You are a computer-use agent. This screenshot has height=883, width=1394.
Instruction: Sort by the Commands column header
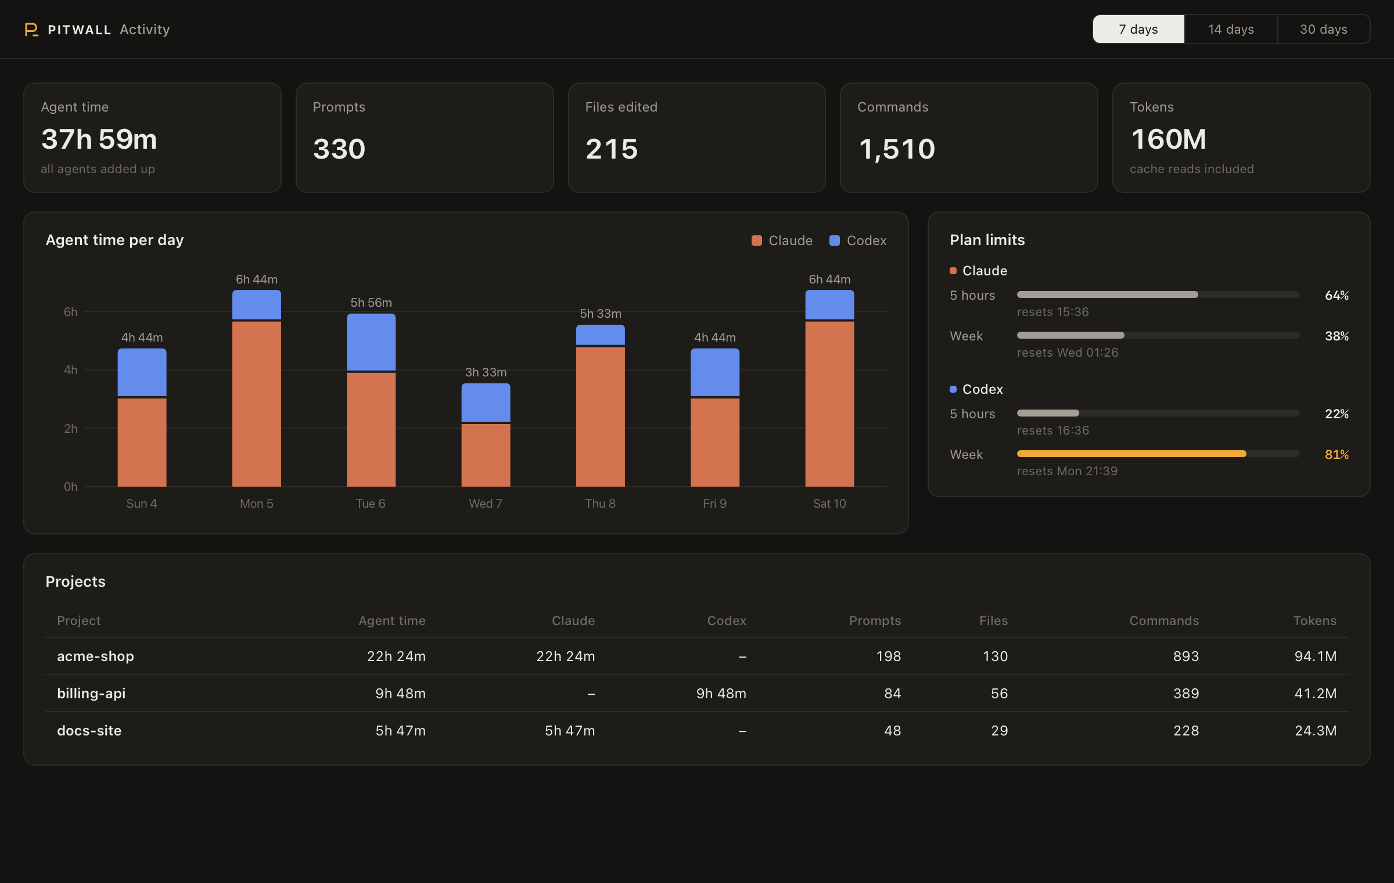1164,620
